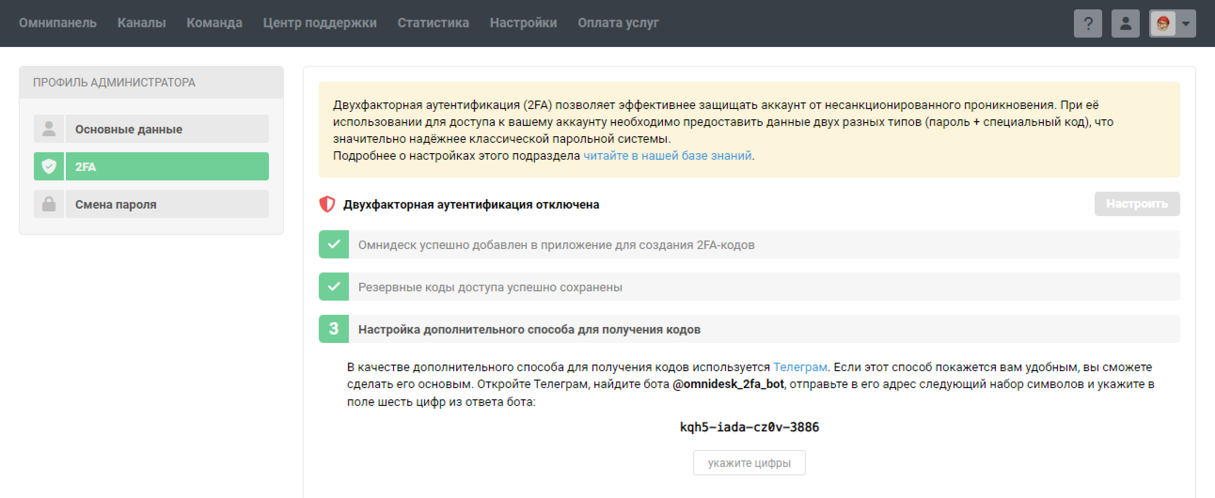Click the user profile silhouette icon

pyautogui.click(x=1125, y=23)
